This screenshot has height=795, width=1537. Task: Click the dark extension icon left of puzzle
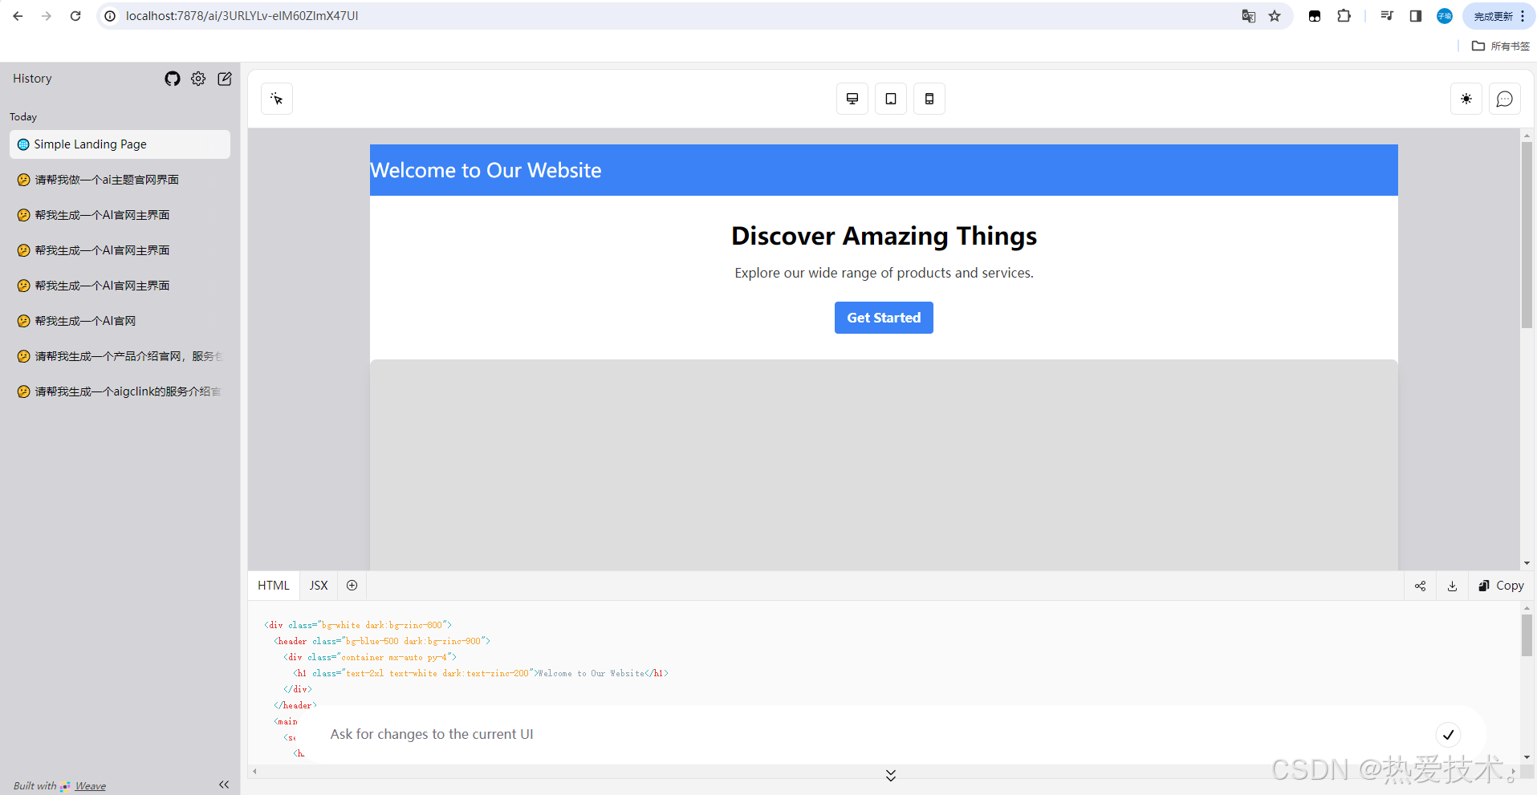click(1315, 16)
